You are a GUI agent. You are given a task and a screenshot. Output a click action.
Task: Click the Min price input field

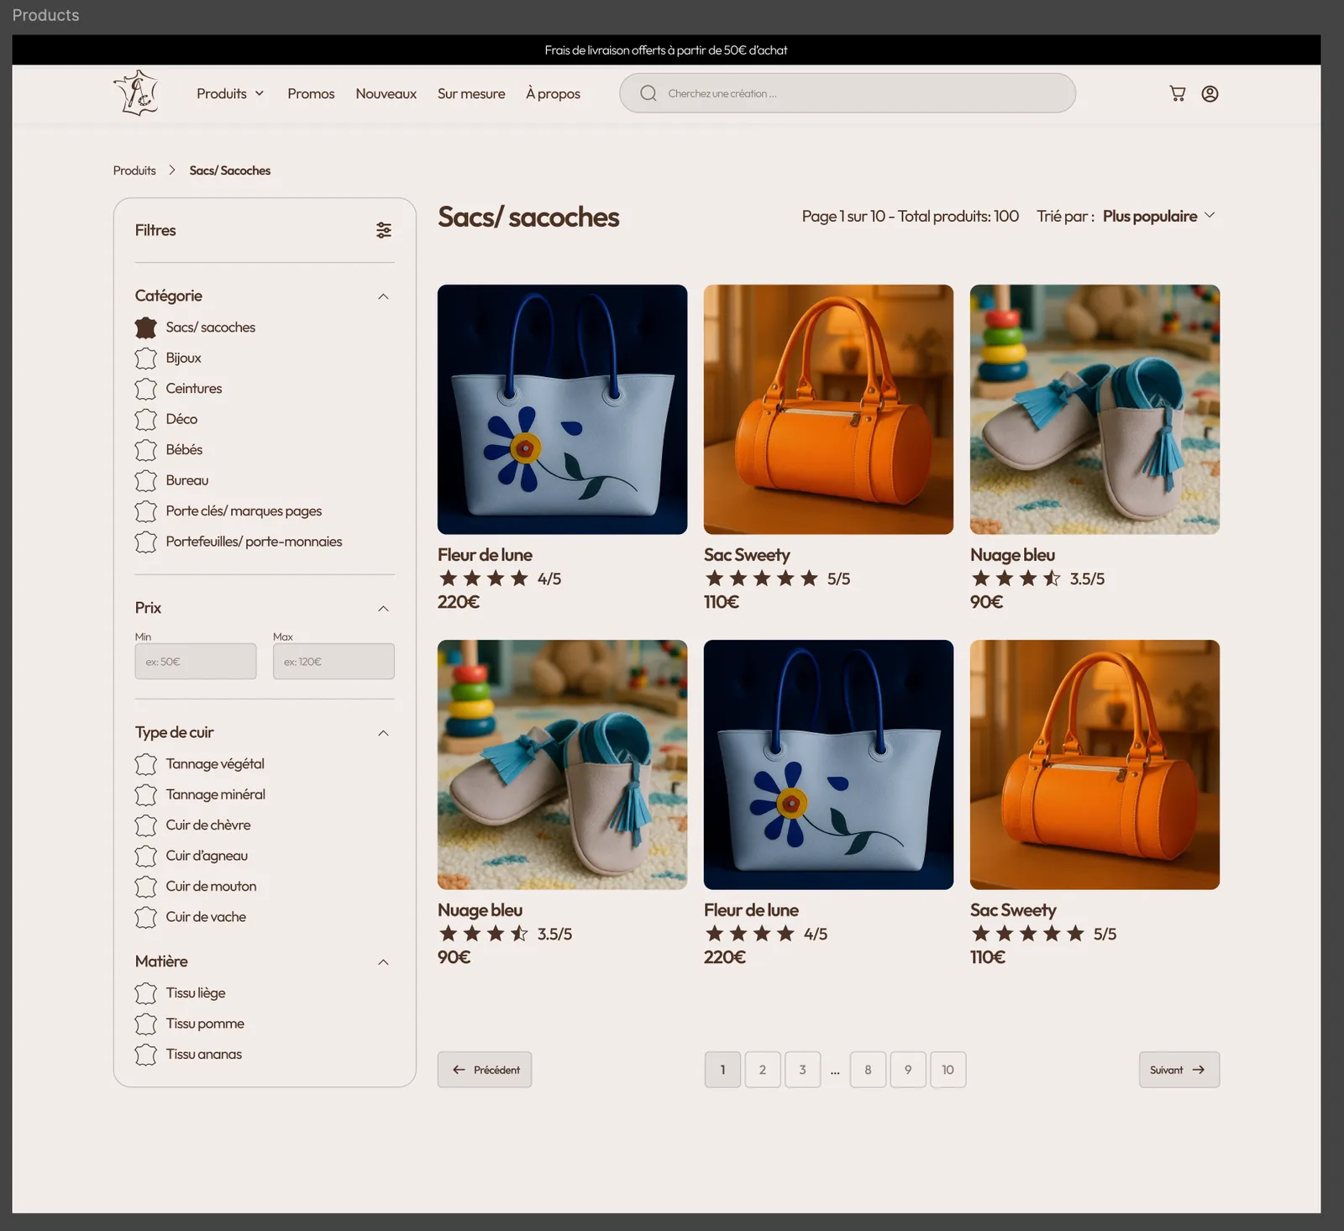click(195, 661)
